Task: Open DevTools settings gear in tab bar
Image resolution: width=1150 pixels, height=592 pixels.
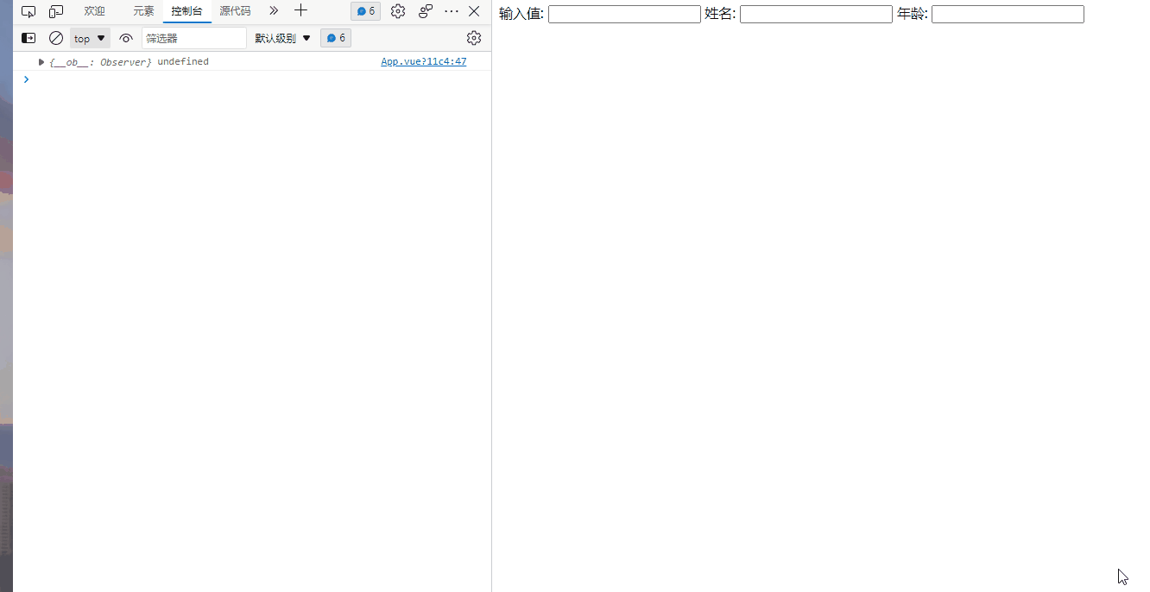Action: pos(398,11)
